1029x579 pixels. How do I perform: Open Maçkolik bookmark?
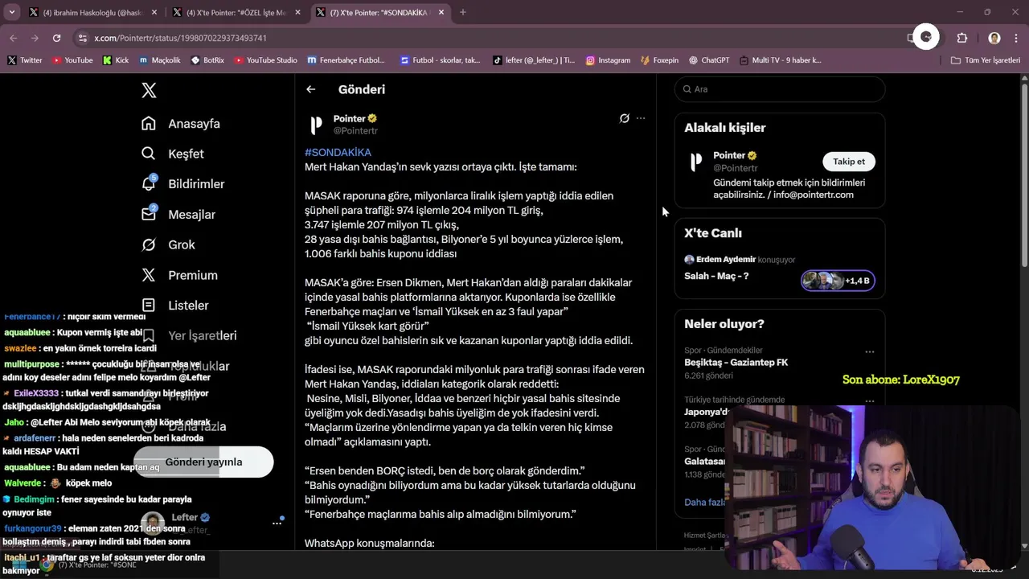pyautogui.click(x=160, y=60)
